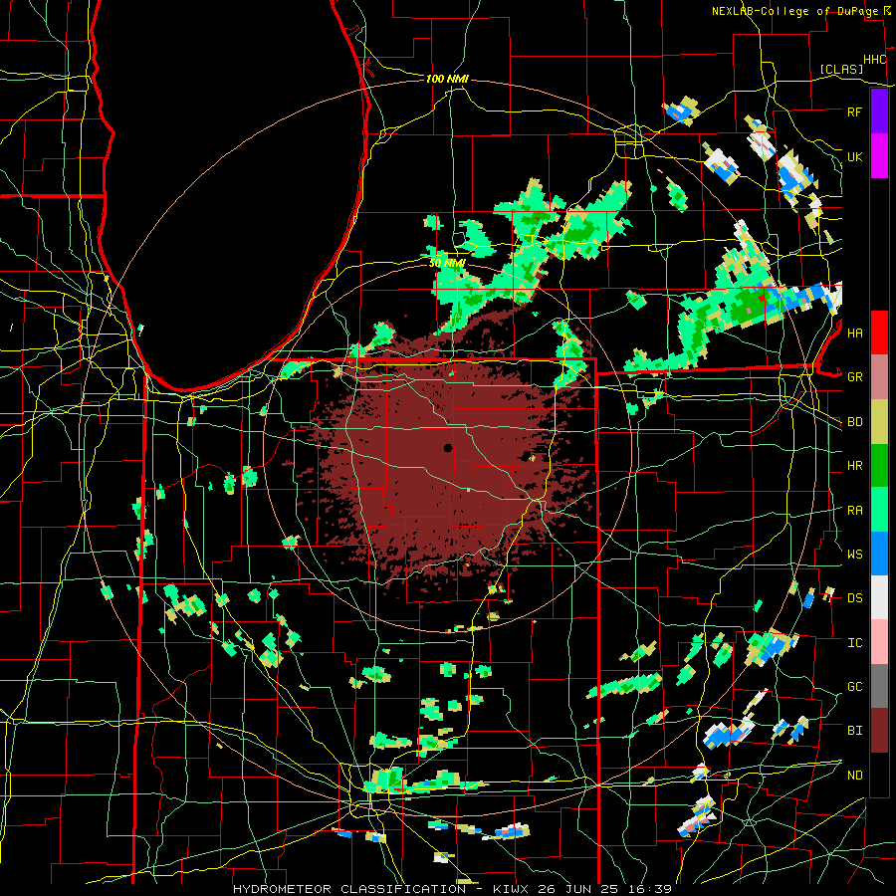The width and height of the screenshot is (896, 896).
Task: Click the HHC product label
Action: (x=874, y=60)
